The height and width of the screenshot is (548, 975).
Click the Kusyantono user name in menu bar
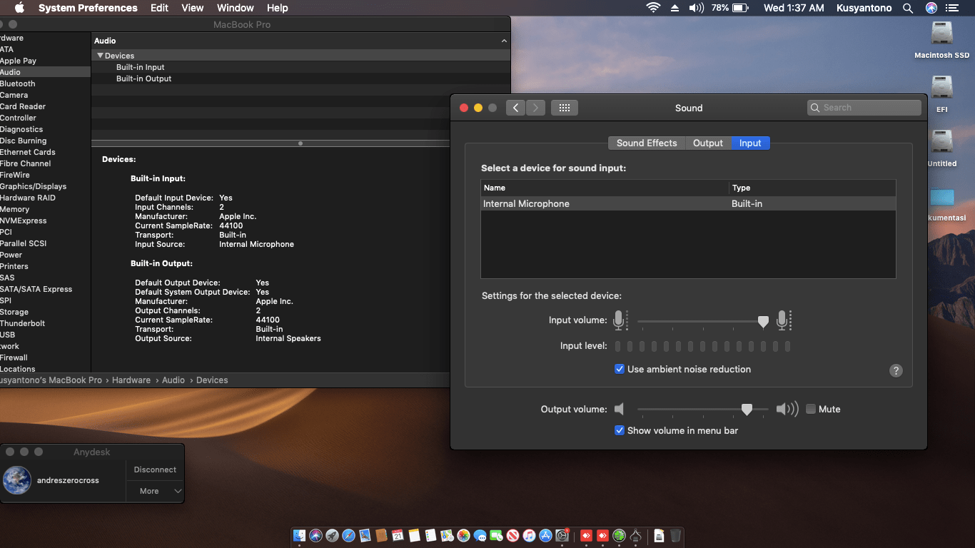864,8
